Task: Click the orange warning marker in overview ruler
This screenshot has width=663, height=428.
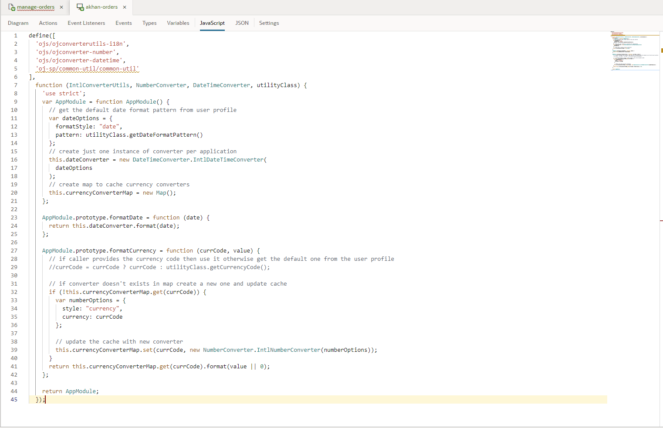Action: [661, 51]
